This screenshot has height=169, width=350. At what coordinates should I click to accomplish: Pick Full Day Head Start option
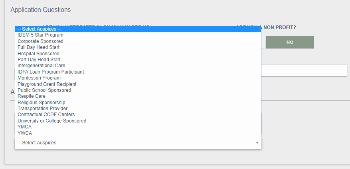(38, 47)
